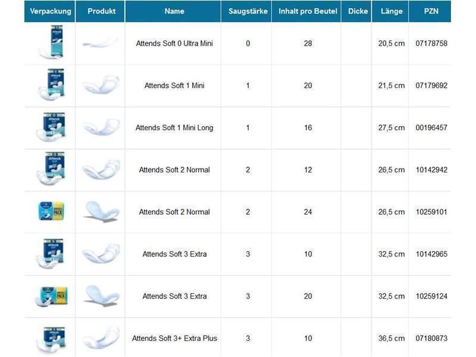The image size is (476, 357).
Task: Select Attends Soft 2 Normal in 12-pack row
Action: (x=174, y=170)
